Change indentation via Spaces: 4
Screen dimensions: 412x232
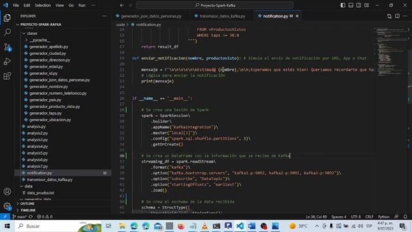click(x=339, y=217)
